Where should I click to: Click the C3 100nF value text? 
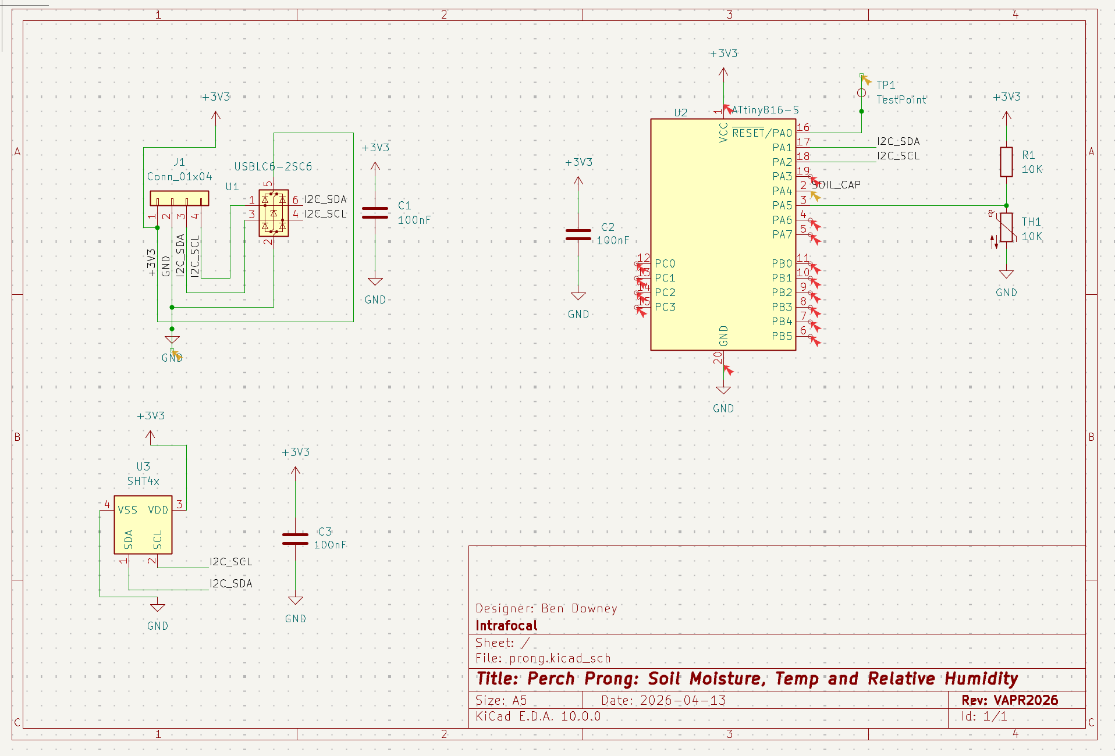(331, 545)
